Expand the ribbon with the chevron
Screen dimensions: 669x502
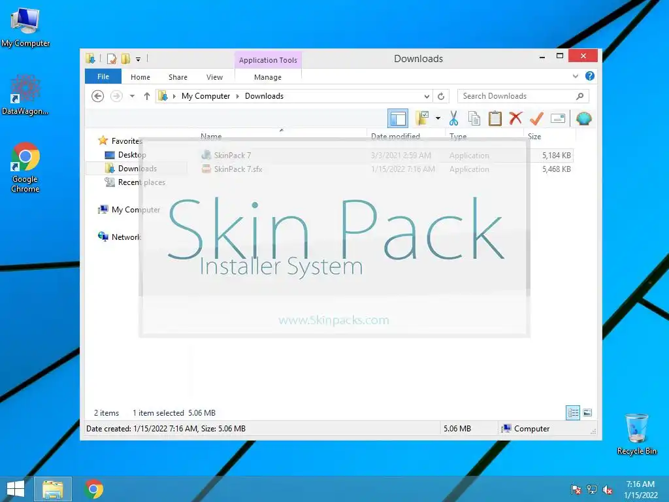coord(576,76)
